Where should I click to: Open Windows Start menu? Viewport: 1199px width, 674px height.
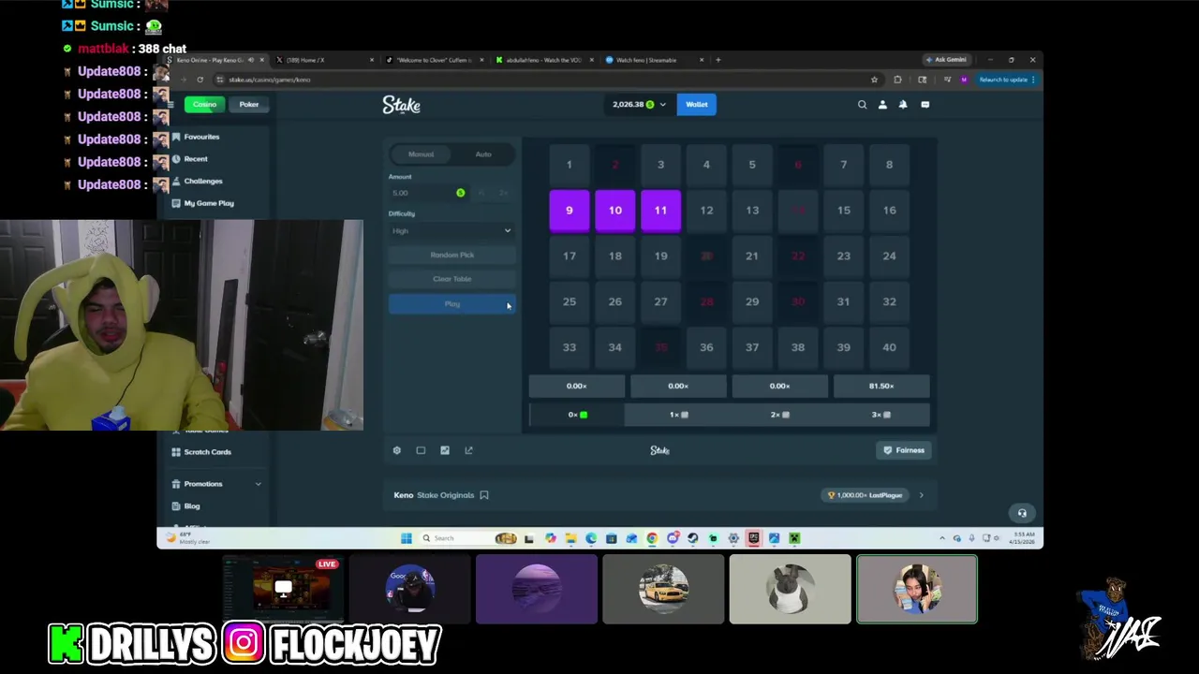coord(406,538)
